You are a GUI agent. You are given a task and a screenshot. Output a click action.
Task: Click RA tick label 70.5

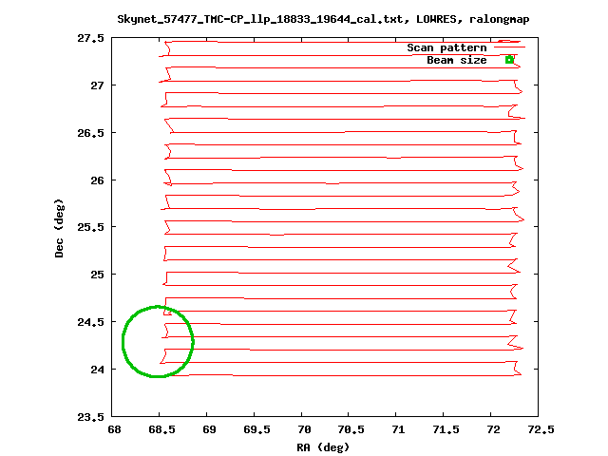pos(351,429)
